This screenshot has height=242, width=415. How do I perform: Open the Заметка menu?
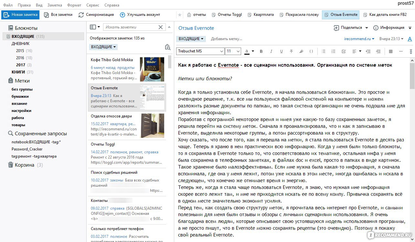click(55, 5)
